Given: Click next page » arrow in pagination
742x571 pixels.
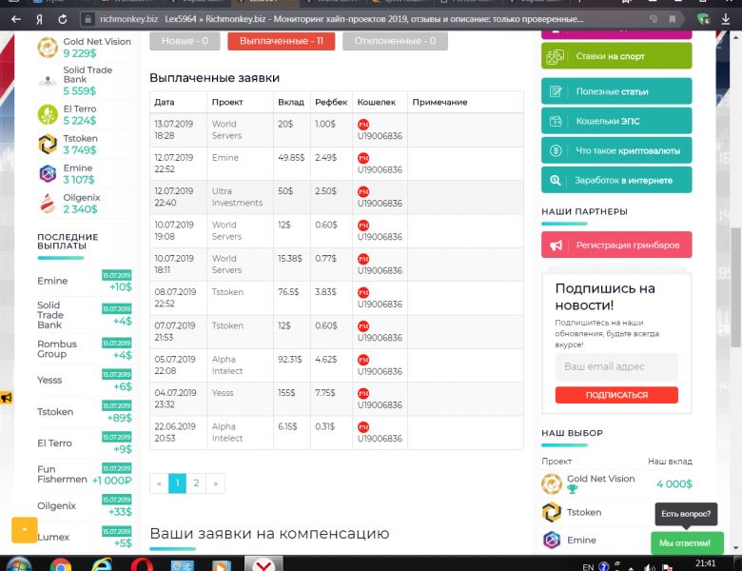Looking at the screenshot, I should pyautogui.click(x=215, y=483).
